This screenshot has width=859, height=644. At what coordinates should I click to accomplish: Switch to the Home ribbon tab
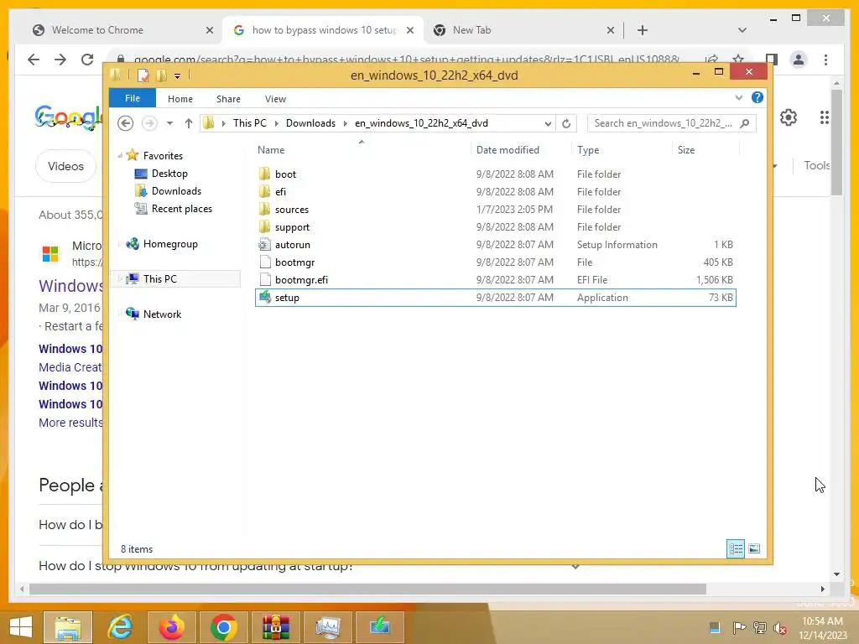point(180,99)
